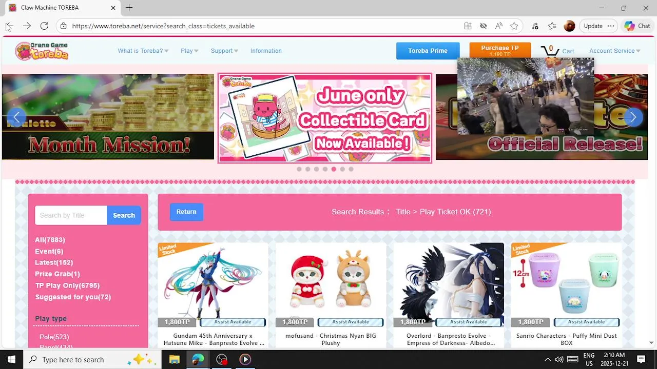Click the tracking prevention eye icon
The image size is (657, 369).
pyautogui.click(x=483, y=26)
